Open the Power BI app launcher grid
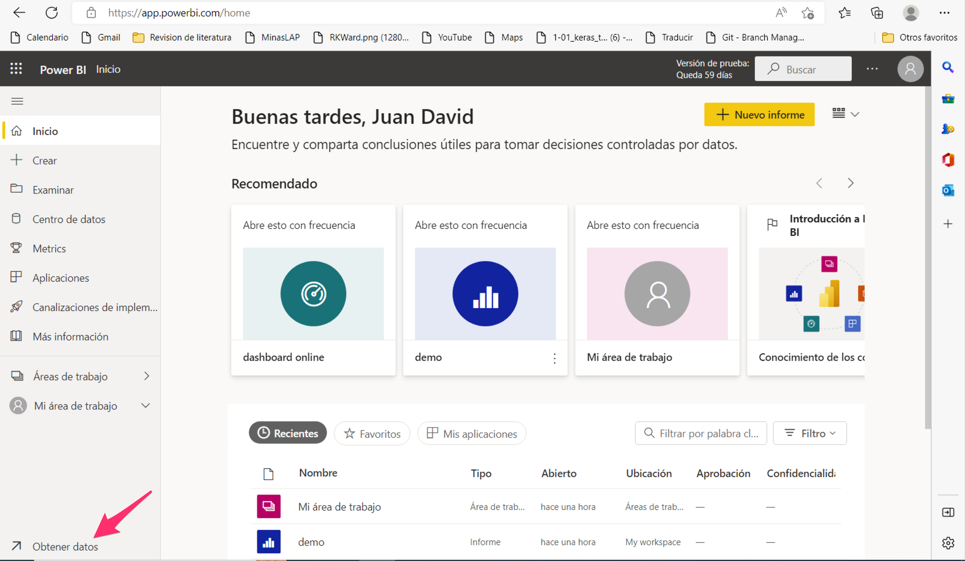 click(x=16, y=69)
